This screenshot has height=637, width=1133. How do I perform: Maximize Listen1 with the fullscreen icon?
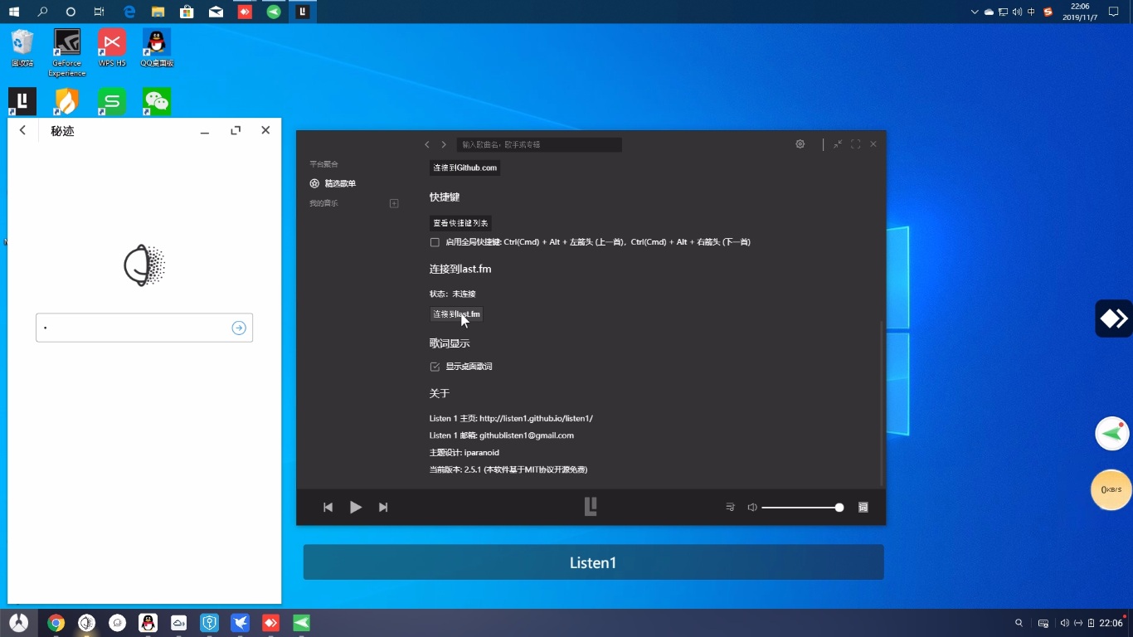(x=855, y=143)
